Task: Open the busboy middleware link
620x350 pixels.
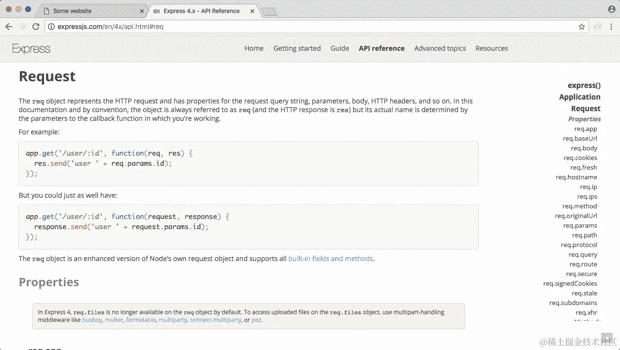Action: 92,320
